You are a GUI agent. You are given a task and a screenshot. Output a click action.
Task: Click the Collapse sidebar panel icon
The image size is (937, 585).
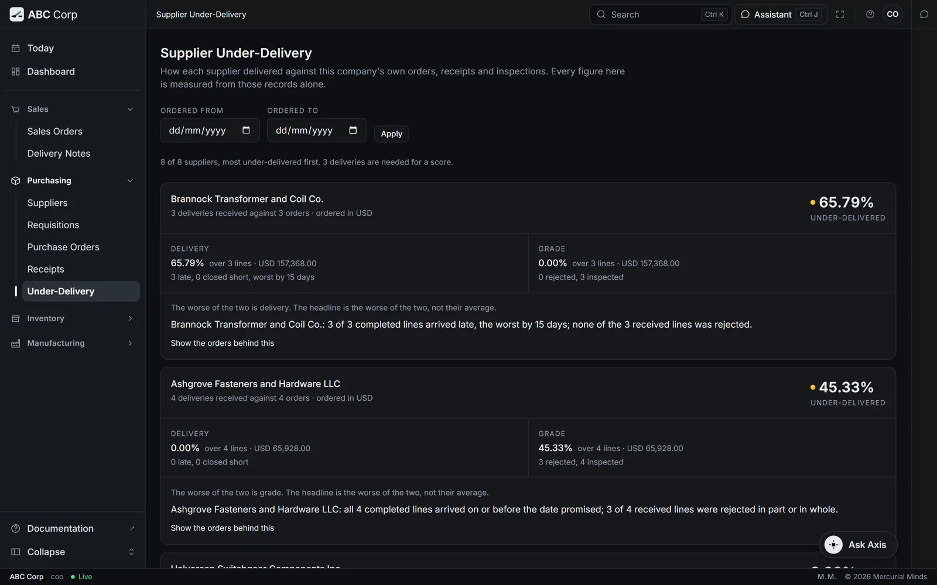click(x=16, y=552)
